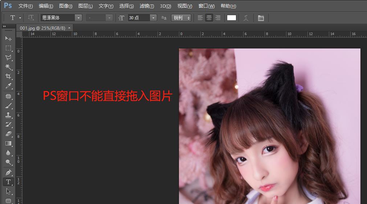367x204 pixels.
Task: Click the font name field 思源黑体
Action: [x=58, y=18]
